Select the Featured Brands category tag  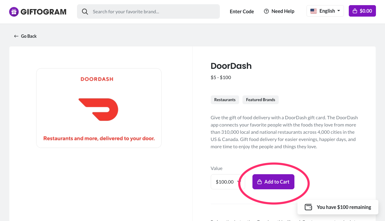click(x=260, y=100)
